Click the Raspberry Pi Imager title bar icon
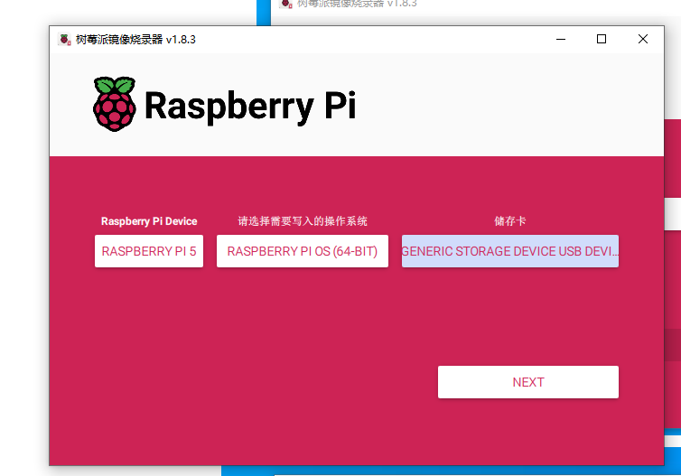This screenshot has height=476, width=681. coord(64,40)
